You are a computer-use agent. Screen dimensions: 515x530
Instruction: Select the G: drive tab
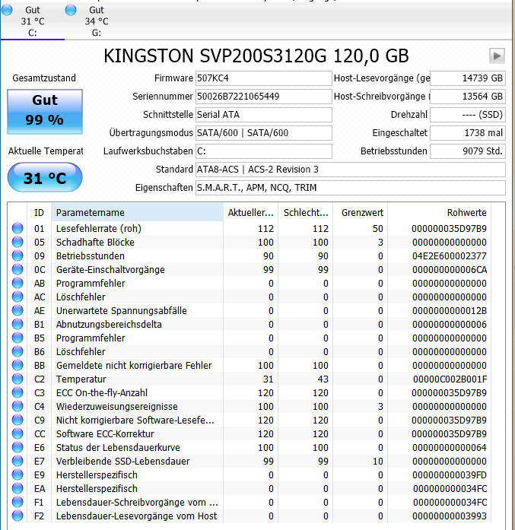click(97, 21)
